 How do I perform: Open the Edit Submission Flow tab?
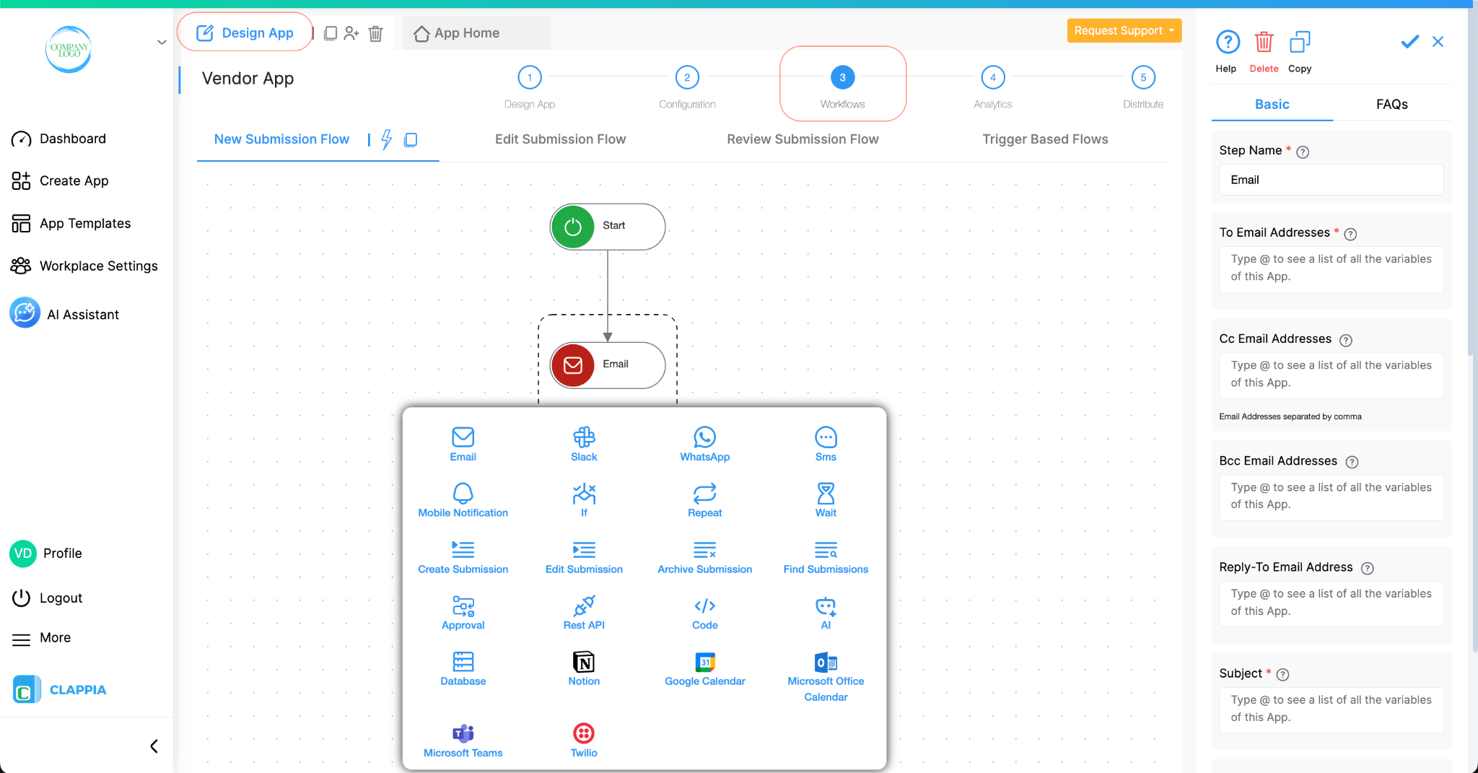click(x=561, y=139)
